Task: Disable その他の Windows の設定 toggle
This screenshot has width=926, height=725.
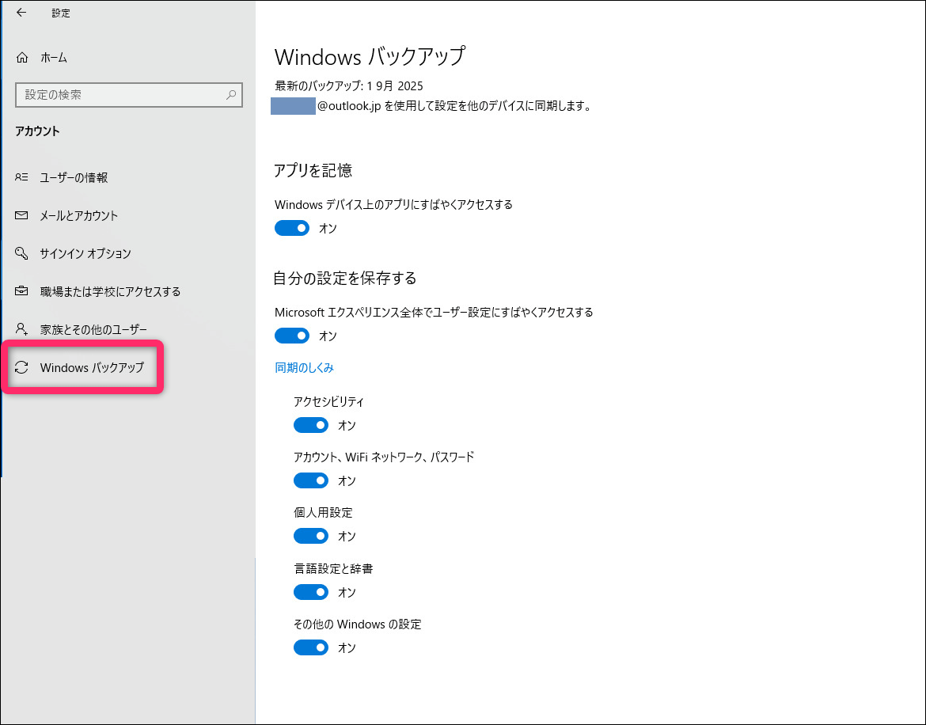Action: [x=310, y=647]
